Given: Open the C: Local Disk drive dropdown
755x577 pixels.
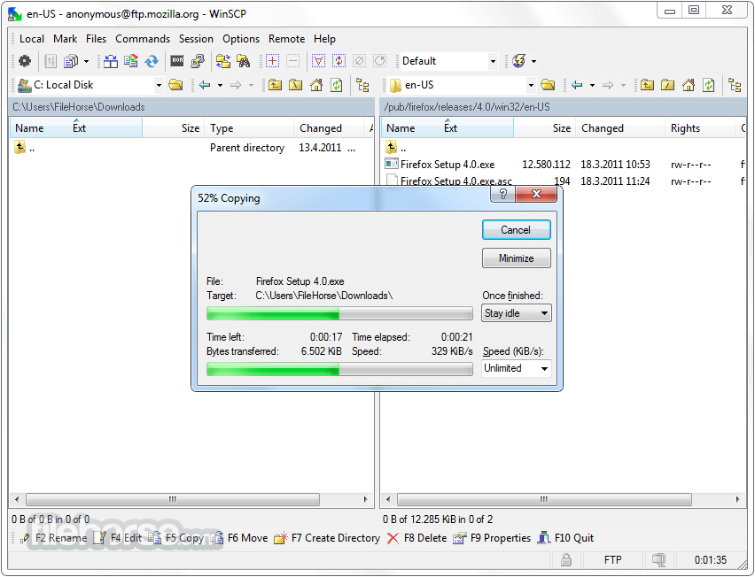Looking at the screenshot, I should pyautogui.click(x=159, y=86).
